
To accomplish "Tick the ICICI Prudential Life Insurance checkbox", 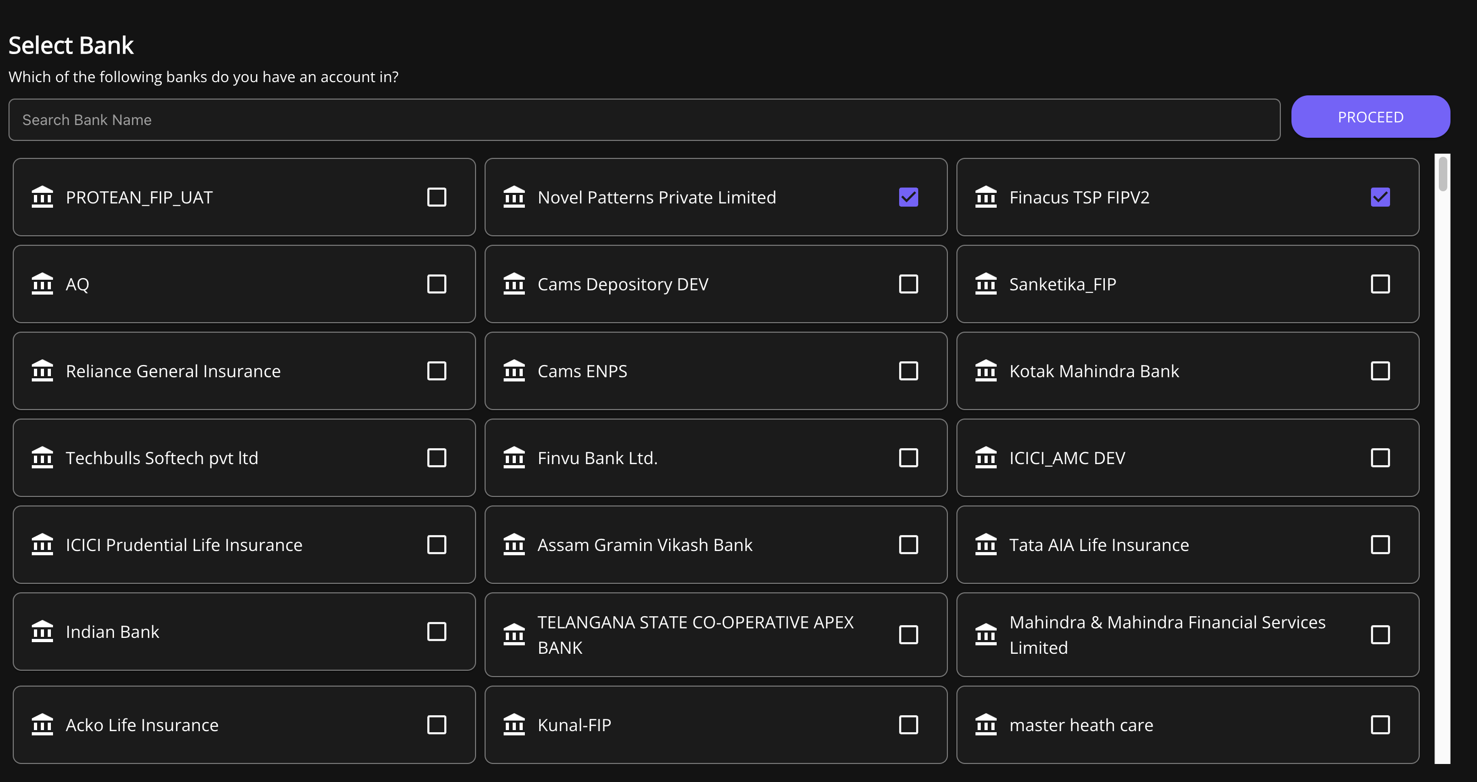I will (x=437, y=545).
